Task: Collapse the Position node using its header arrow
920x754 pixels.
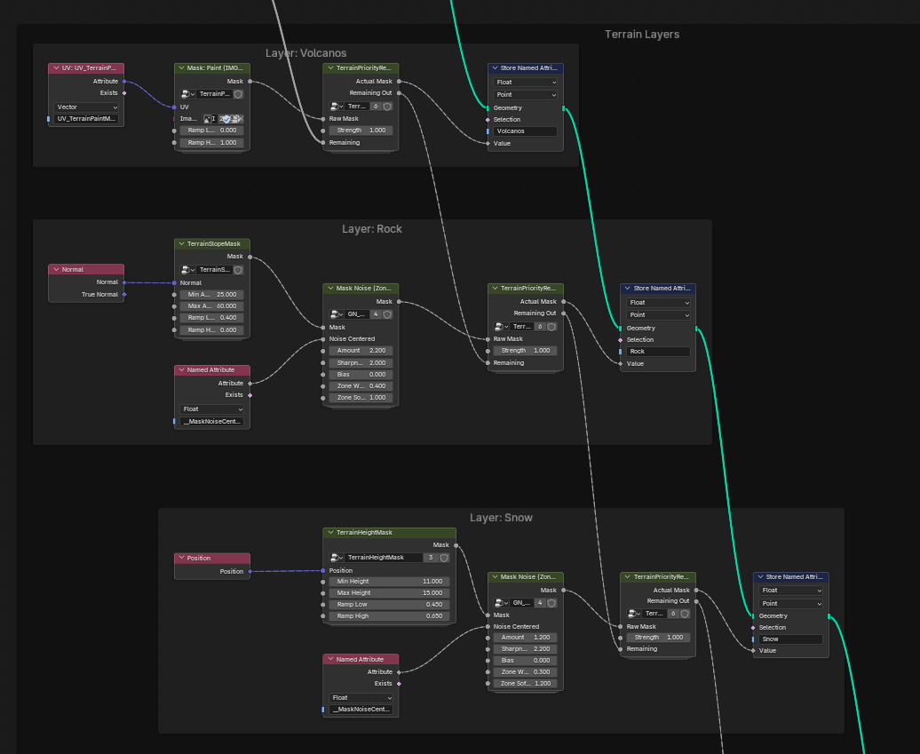Action: point(181,559)
